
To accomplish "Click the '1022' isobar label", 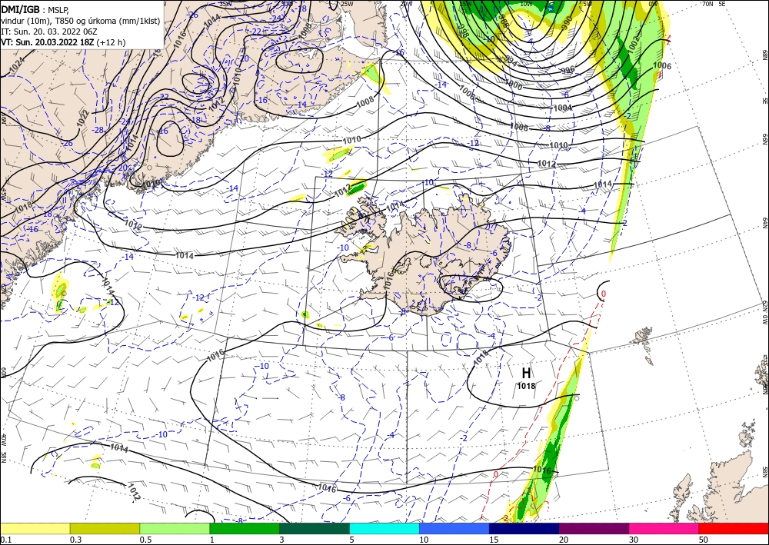I will point(83,117).
